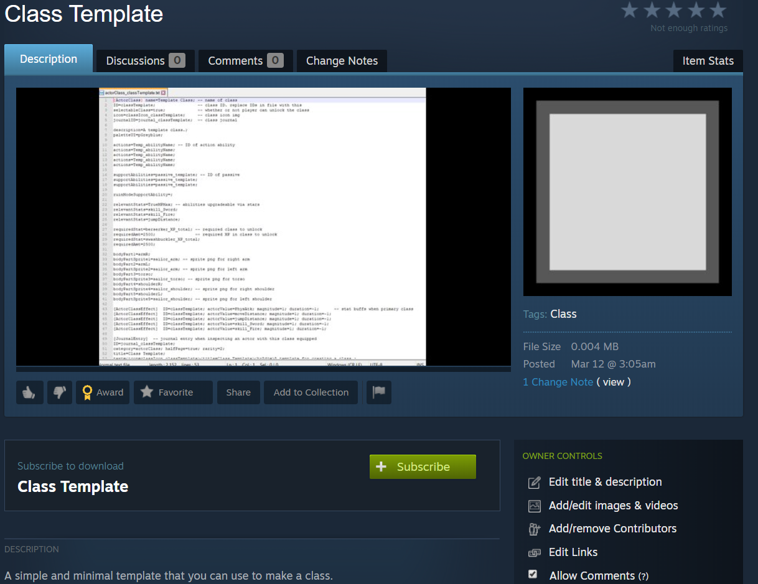Open the code screenshot preview

point(263,227)
